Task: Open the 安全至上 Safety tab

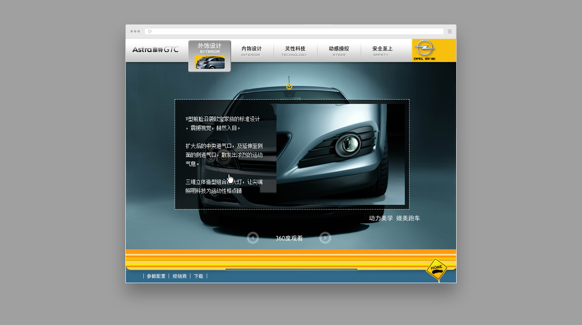Action: (x=382, y=50)
